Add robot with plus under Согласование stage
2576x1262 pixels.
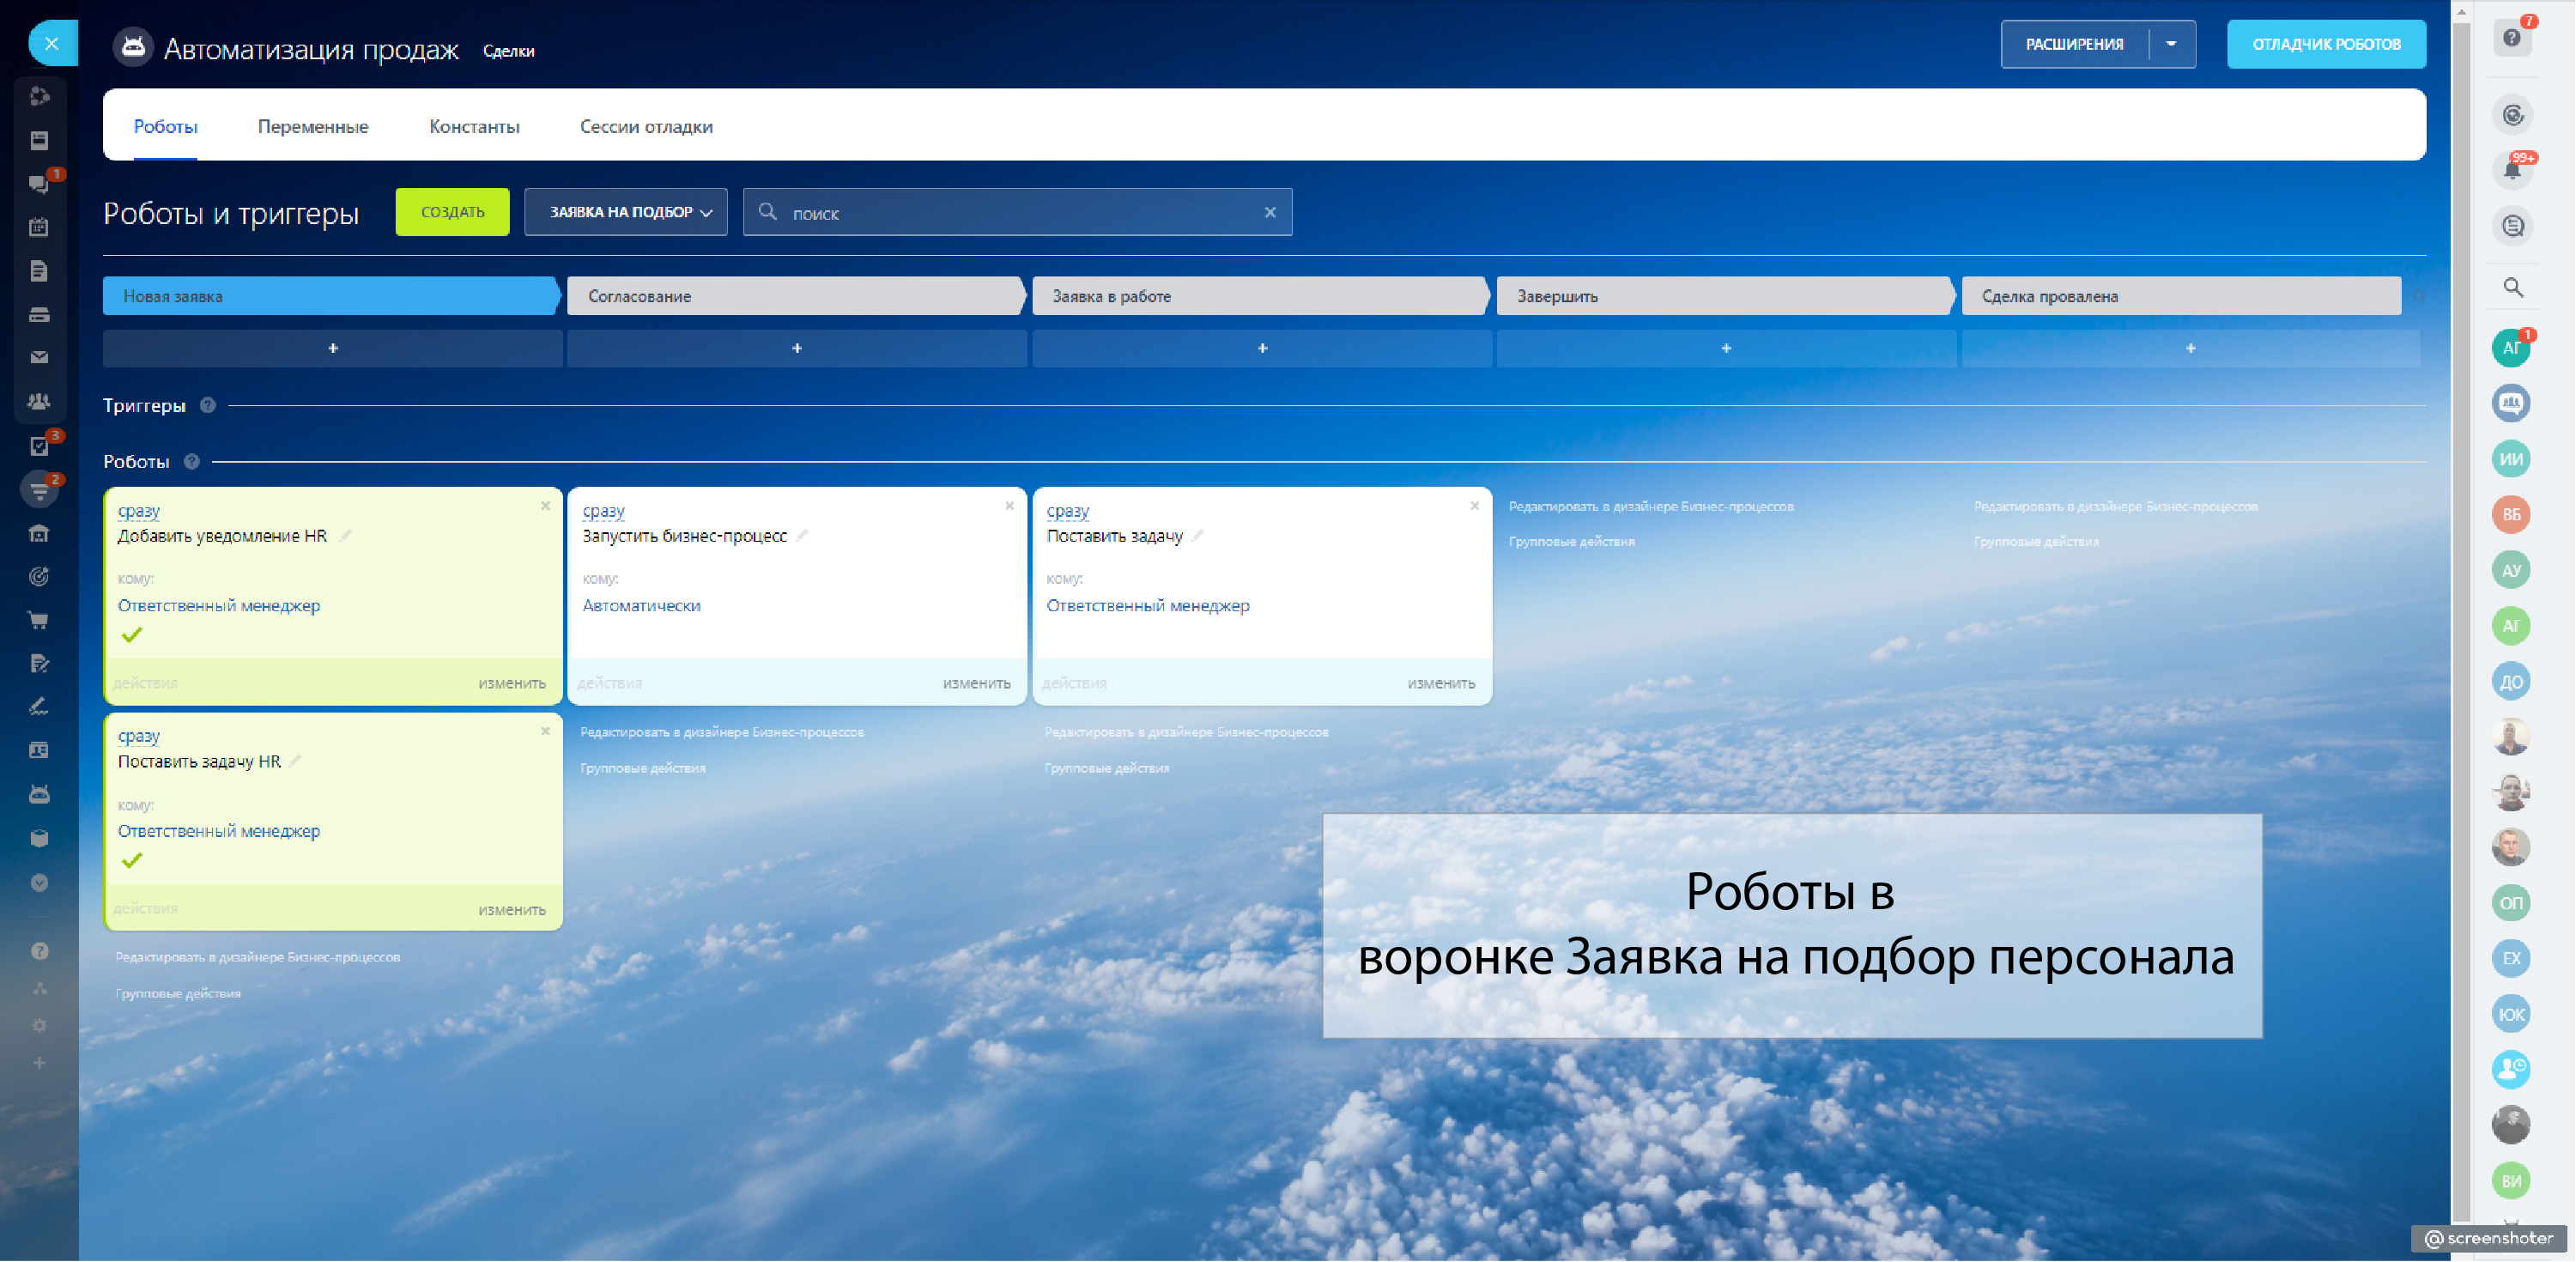(797, 348)
